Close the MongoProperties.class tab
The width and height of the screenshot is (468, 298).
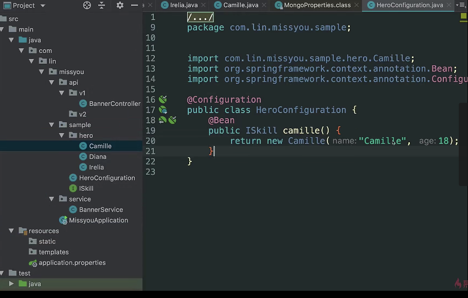356,5
